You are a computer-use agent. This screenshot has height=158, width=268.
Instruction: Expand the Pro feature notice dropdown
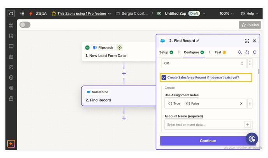[109, 14]
